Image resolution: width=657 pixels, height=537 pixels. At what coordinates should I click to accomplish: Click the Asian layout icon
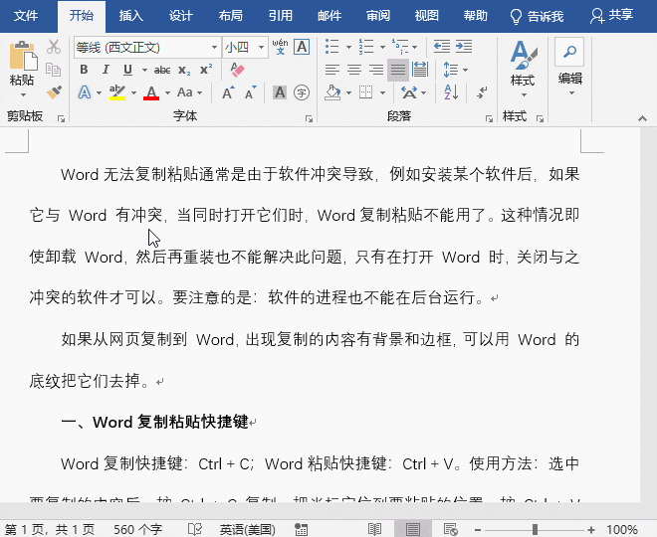(x=409, y=92)
